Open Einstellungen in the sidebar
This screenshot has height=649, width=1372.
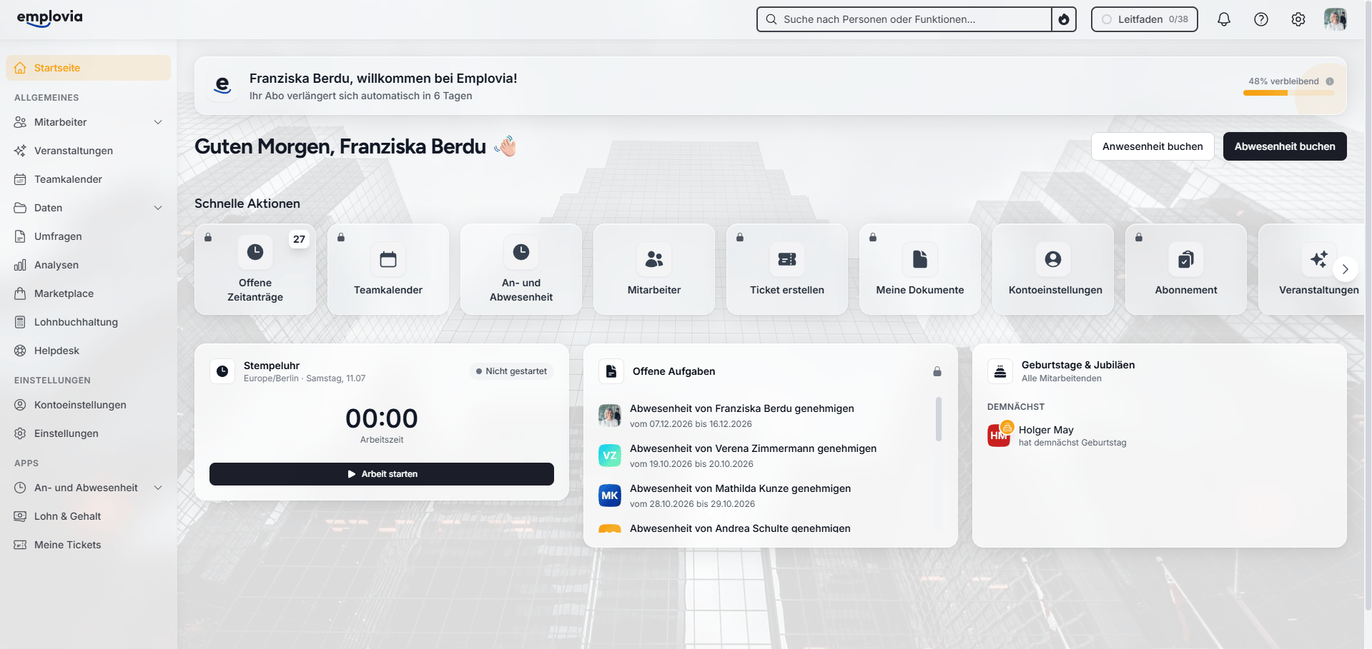[88, 433]
